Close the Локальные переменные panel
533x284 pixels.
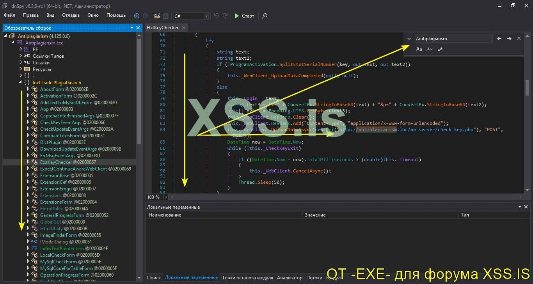click(526, 207)
